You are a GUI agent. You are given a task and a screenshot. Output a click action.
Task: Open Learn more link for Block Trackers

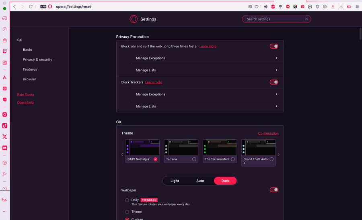pos(154,82)
